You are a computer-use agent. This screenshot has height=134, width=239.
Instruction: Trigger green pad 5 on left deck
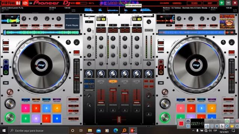tap(26, 118)
